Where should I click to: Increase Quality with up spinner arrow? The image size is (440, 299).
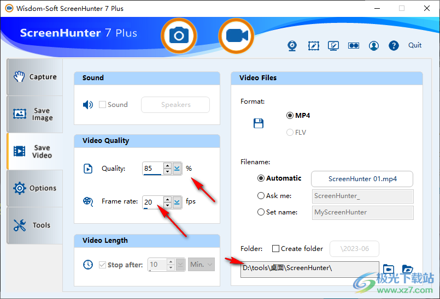click(167, 165)
